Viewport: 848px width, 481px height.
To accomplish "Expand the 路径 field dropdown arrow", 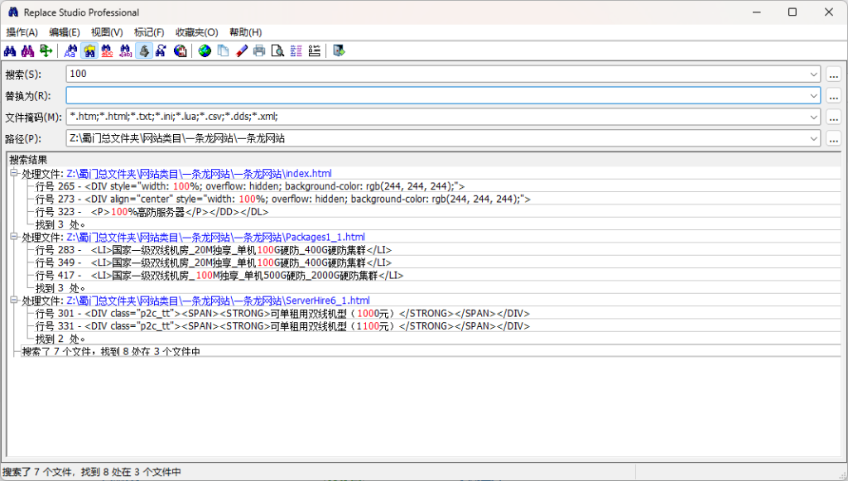I will point(813,138).
